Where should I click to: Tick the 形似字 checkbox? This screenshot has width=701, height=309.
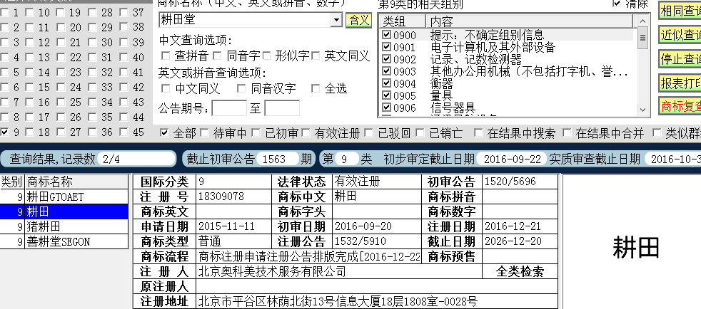click(267, 56)
